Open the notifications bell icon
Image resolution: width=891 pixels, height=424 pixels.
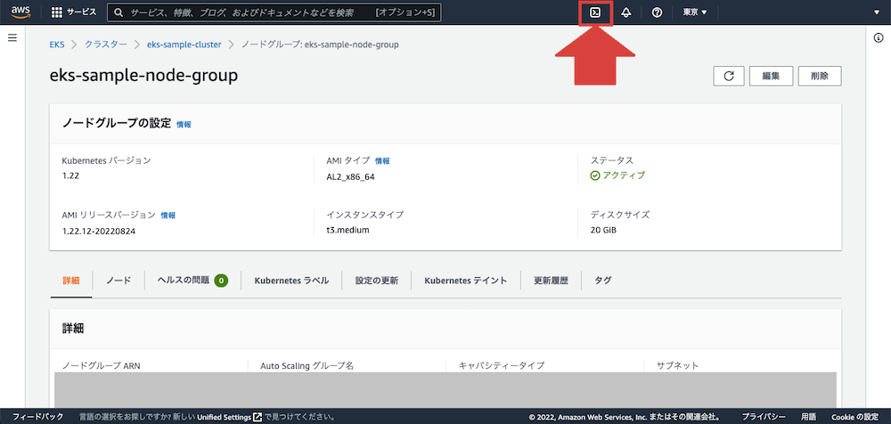pyautogui.click(x=626, y=12)
